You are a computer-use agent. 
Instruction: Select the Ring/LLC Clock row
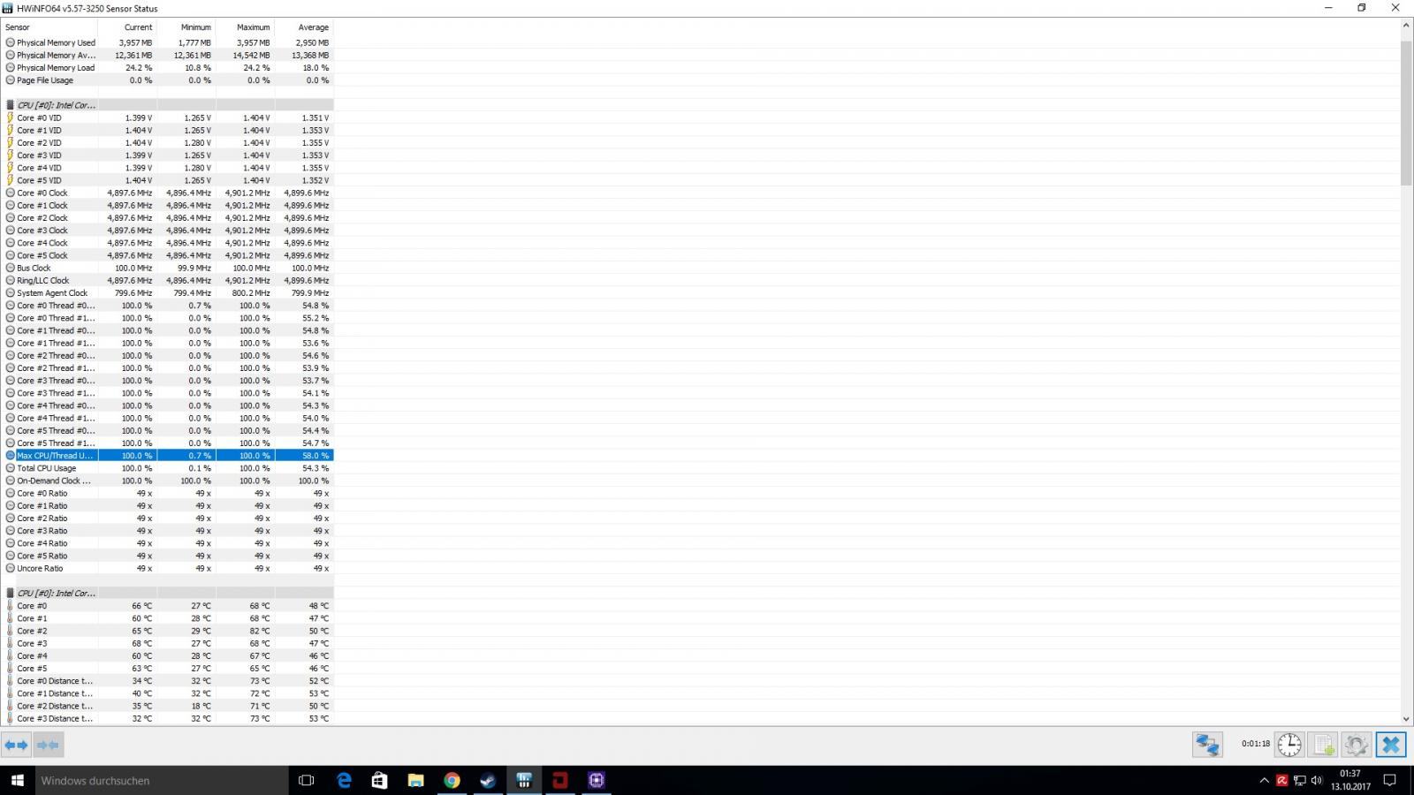pyautogui.click(x=168, y=280)
